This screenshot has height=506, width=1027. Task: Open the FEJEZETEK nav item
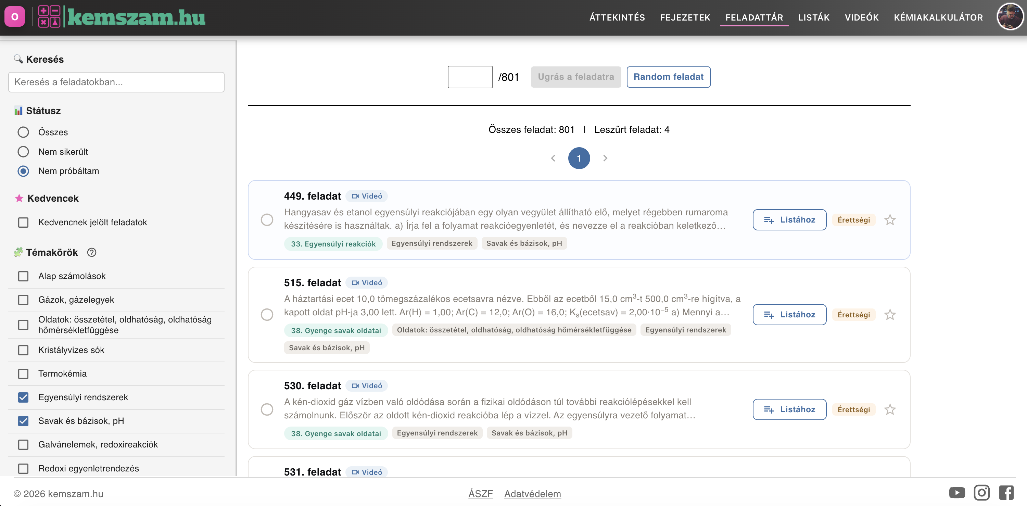[x=685, y=17]
